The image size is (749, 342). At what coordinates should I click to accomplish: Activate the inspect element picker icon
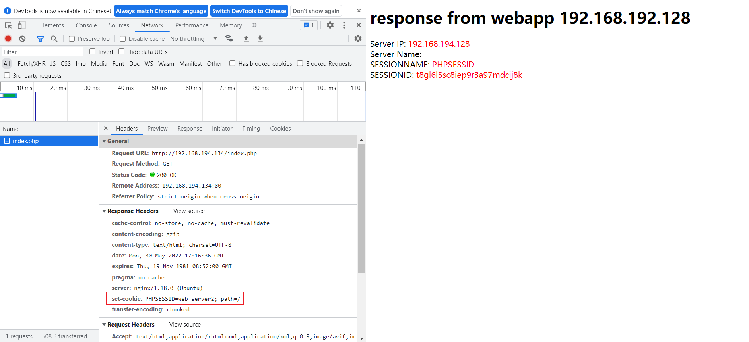[x=8, y=25]
